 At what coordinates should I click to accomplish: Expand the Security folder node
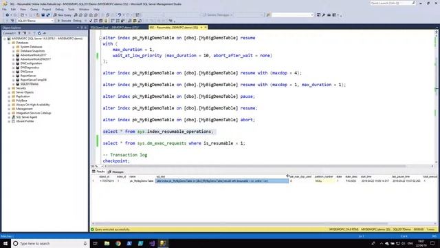(9, 88)
